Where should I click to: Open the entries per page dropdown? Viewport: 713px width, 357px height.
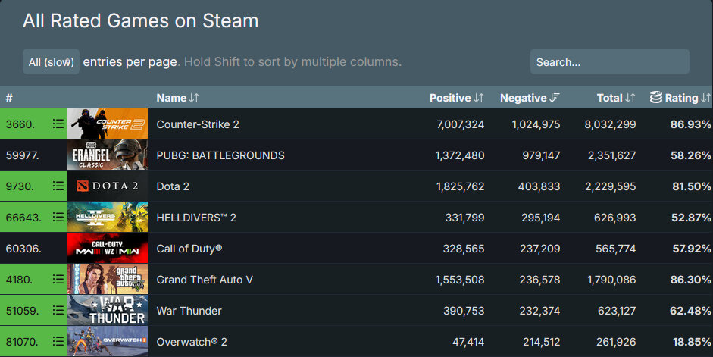click(x=51, y=61)
